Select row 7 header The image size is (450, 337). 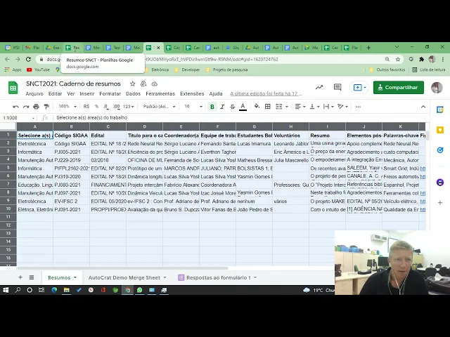[x=8, y=185]
